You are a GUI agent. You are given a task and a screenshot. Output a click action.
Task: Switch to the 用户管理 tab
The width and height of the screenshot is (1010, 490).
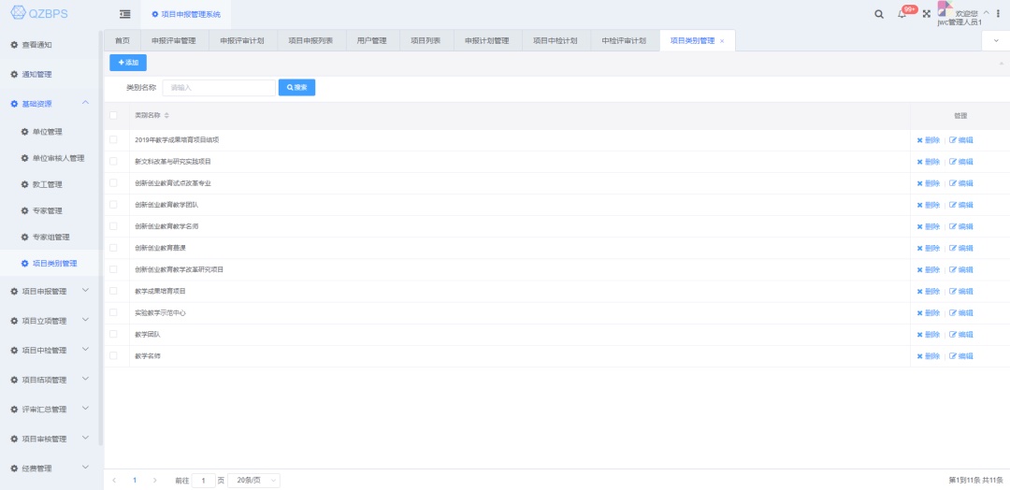(x=371, y=41)
